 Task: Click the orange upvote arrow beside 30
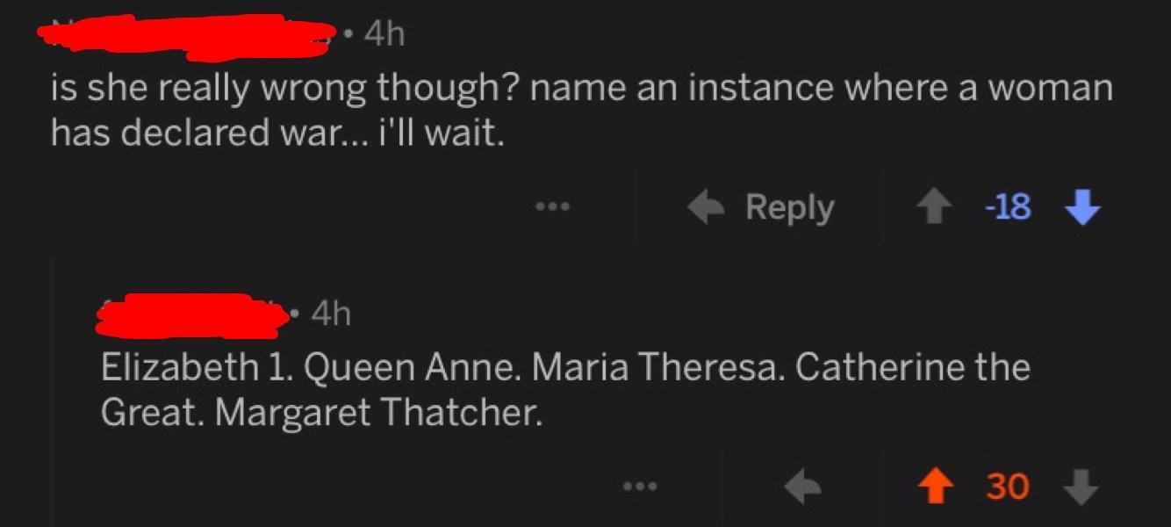[x=934, y=486]
